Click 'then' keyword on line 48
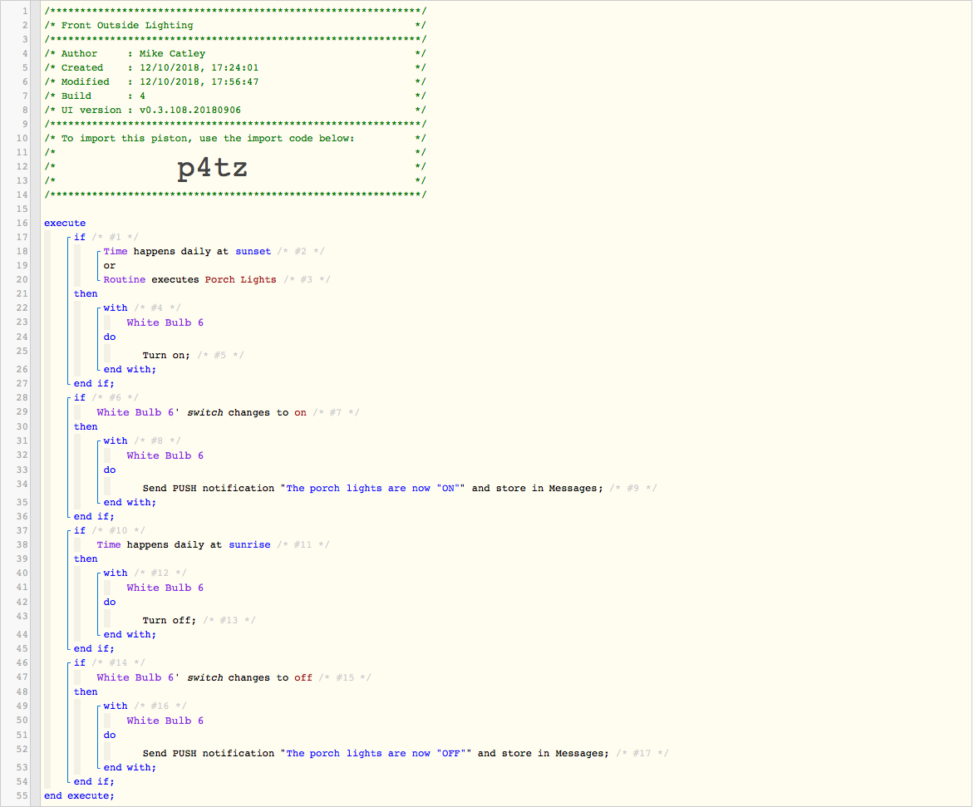This screenshot has height=807, width=979. [86, 692]
